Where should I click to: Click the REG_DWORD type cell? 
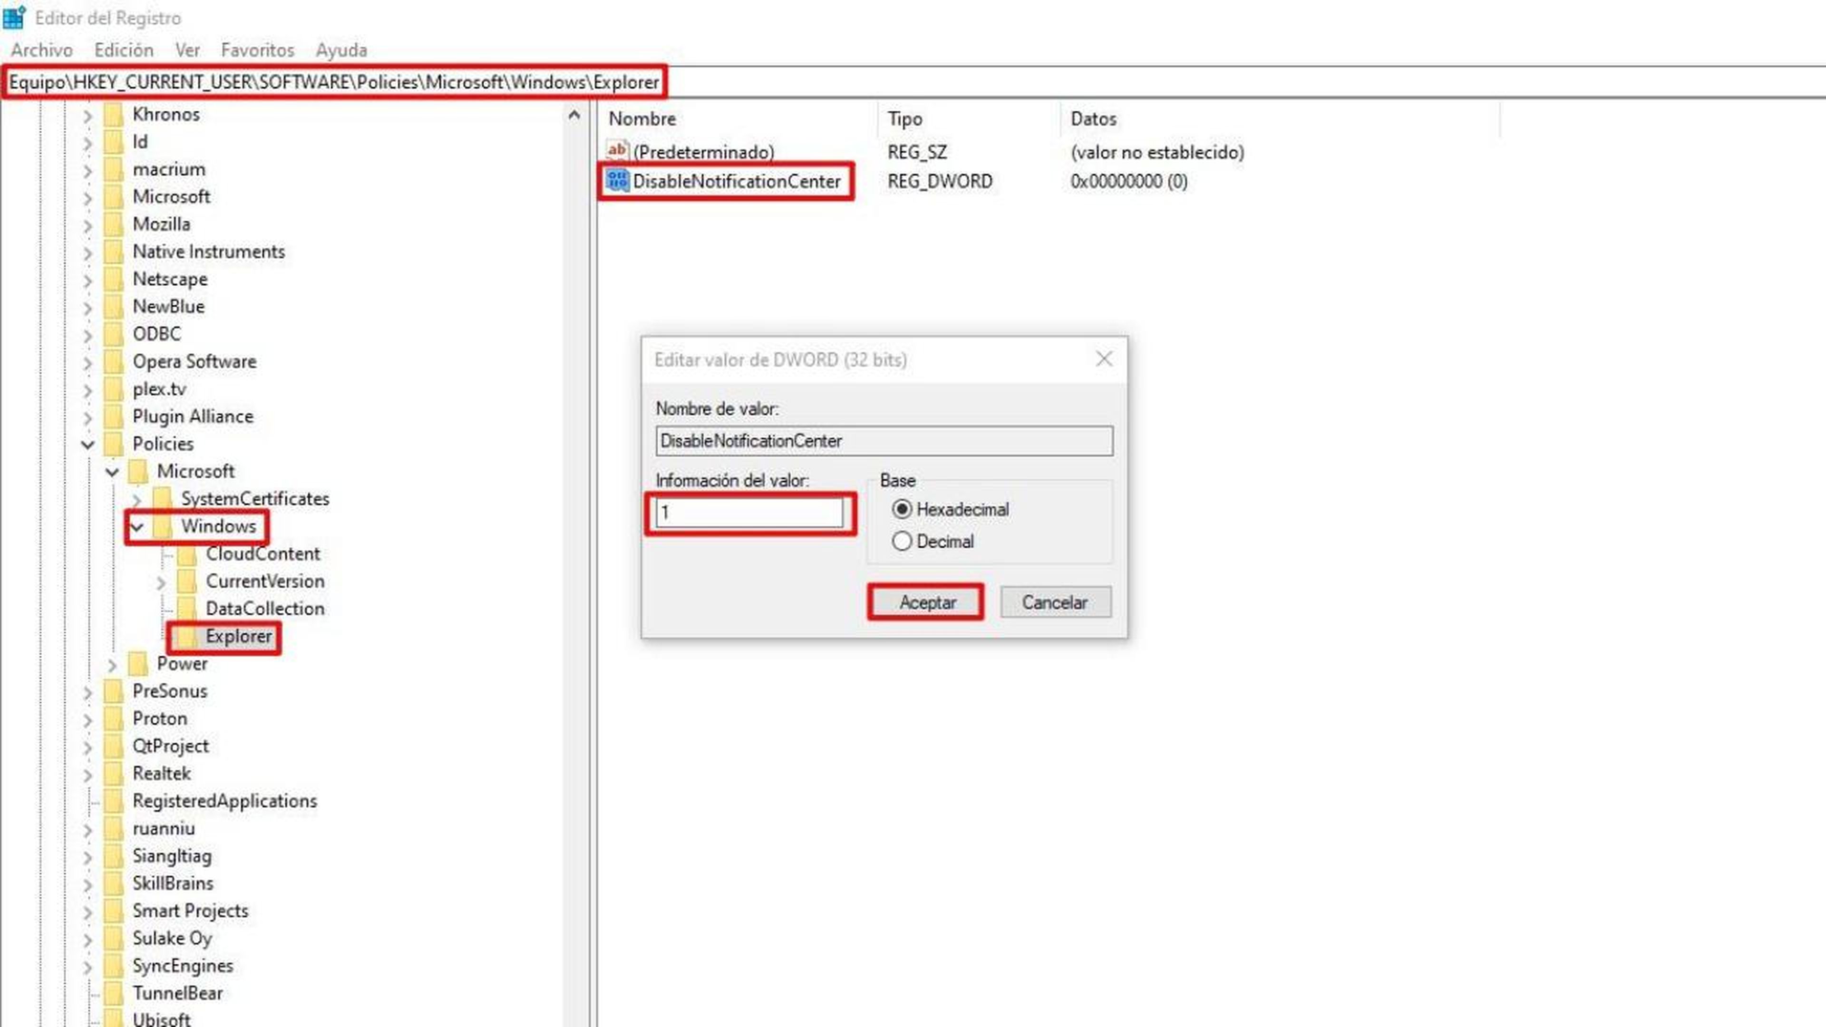click(x=940, y=182)
